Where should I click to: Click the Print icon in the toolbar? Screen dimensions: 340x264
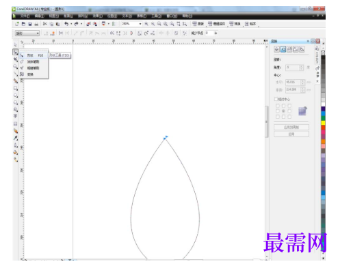point(36,24)
